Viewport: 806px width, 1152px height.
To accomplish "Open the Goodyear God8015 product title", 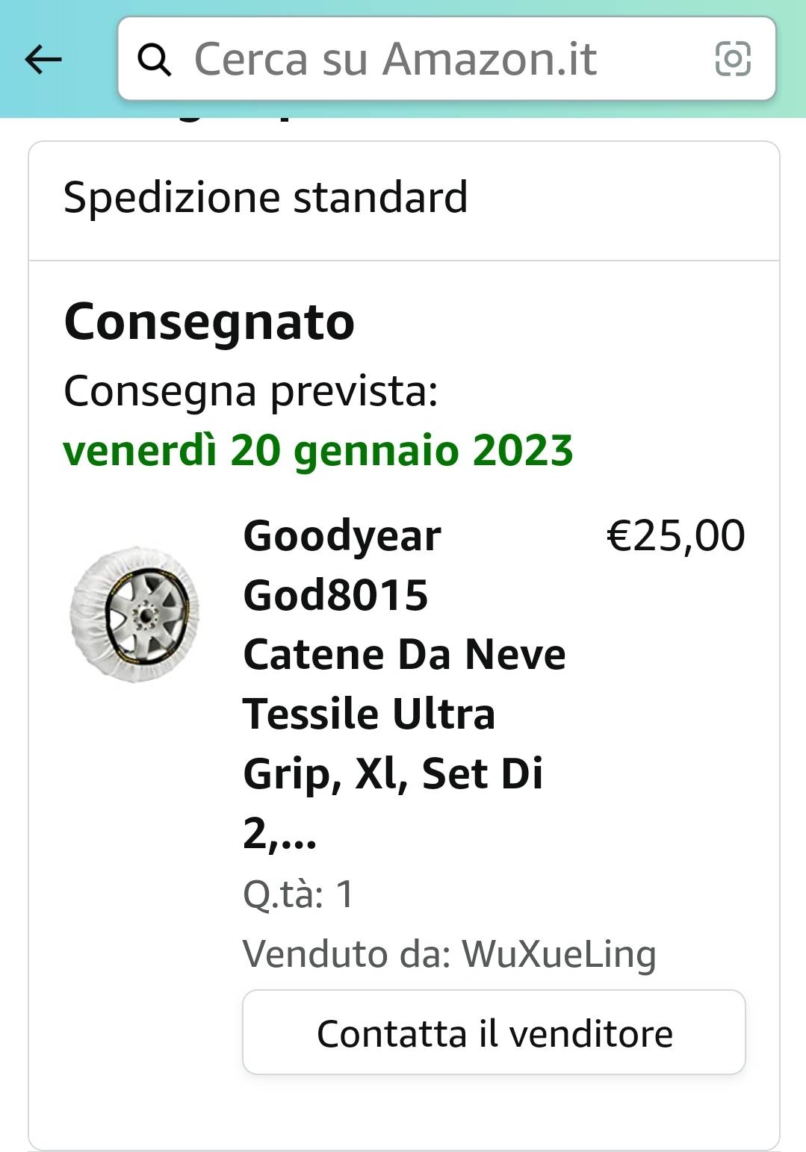I will (342, 565).
